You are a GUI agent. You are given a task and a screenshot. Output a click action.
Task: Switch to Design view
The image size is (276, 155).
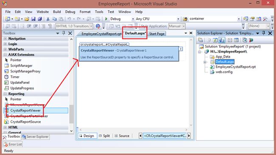tap(87, 136)
